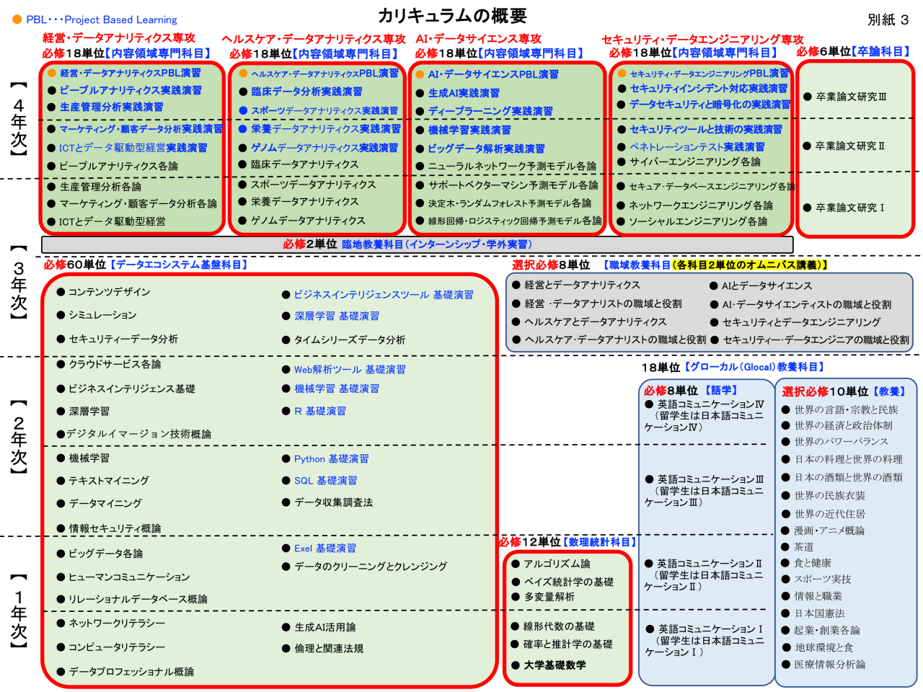
Task: Click 英語コミュニケーションⅣ
Action: point(710,404)
